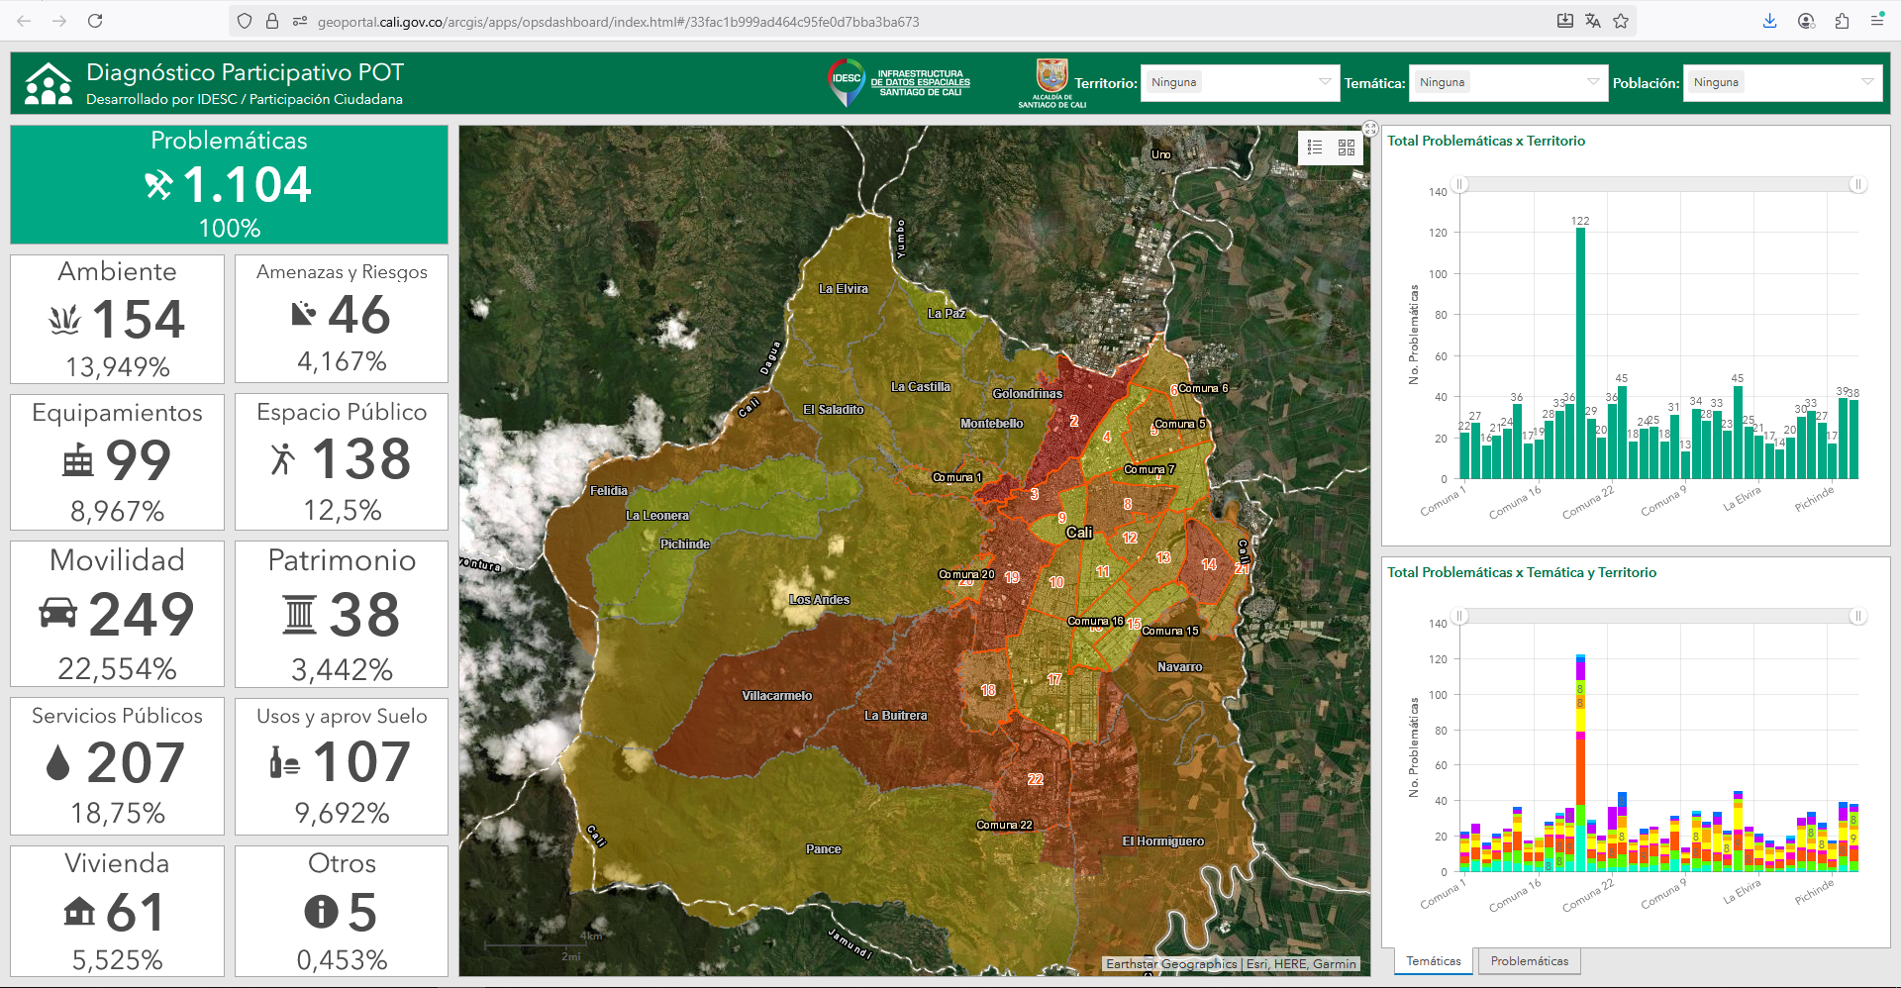1901x988 pixels.
Task: Click the Movilidad car icon
Action: coord(58,613)
